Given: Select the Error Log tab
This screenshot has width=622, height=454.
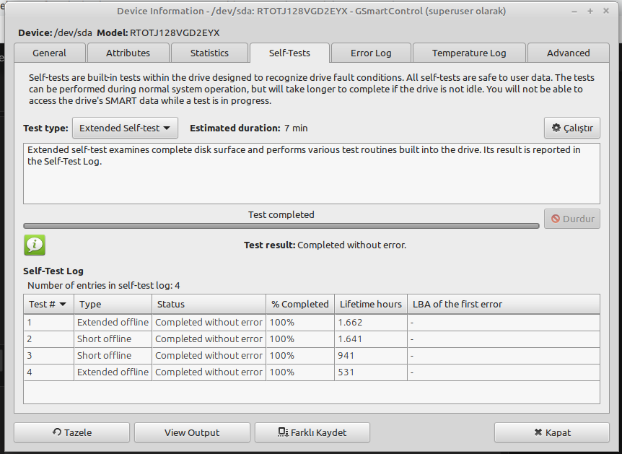Looking at the screenshot, I should click(371, 53).
